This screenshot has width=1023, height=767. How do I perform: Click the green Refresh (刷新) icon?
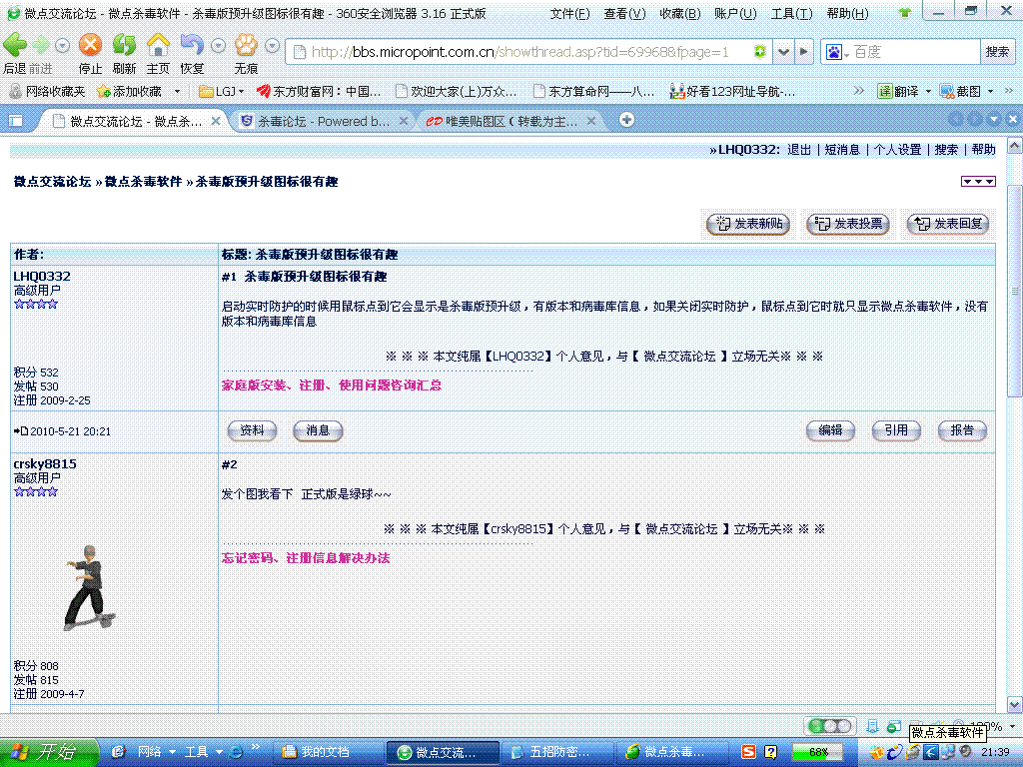(124, 45)
